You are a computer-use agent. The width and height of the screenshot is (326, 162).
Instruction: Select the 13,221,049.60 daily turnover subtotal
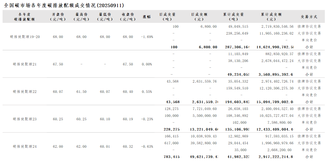pyautogui.click(x=204, y=129)
